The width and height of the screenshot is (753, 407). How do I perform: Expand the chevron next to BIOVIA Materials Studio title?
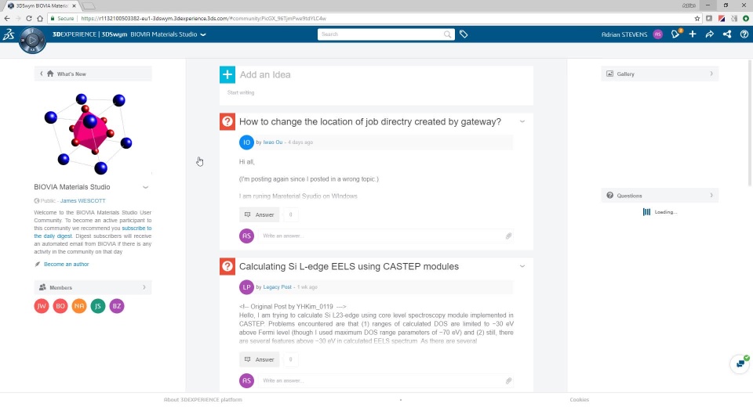point(146,187)
